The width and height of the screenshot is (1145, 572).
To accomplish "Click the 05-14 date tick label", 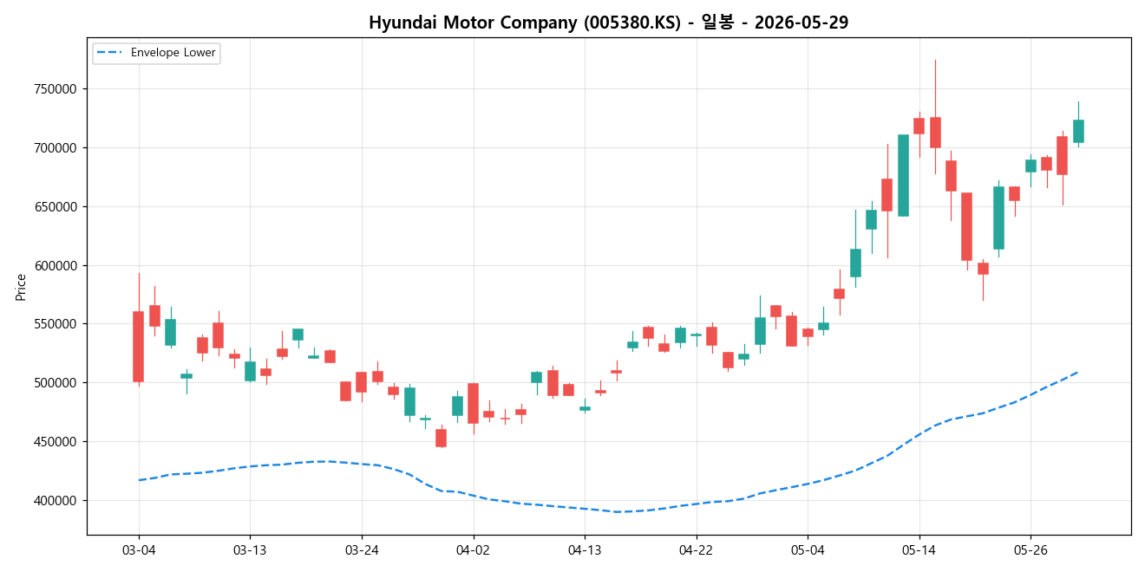I will [919, 549].
